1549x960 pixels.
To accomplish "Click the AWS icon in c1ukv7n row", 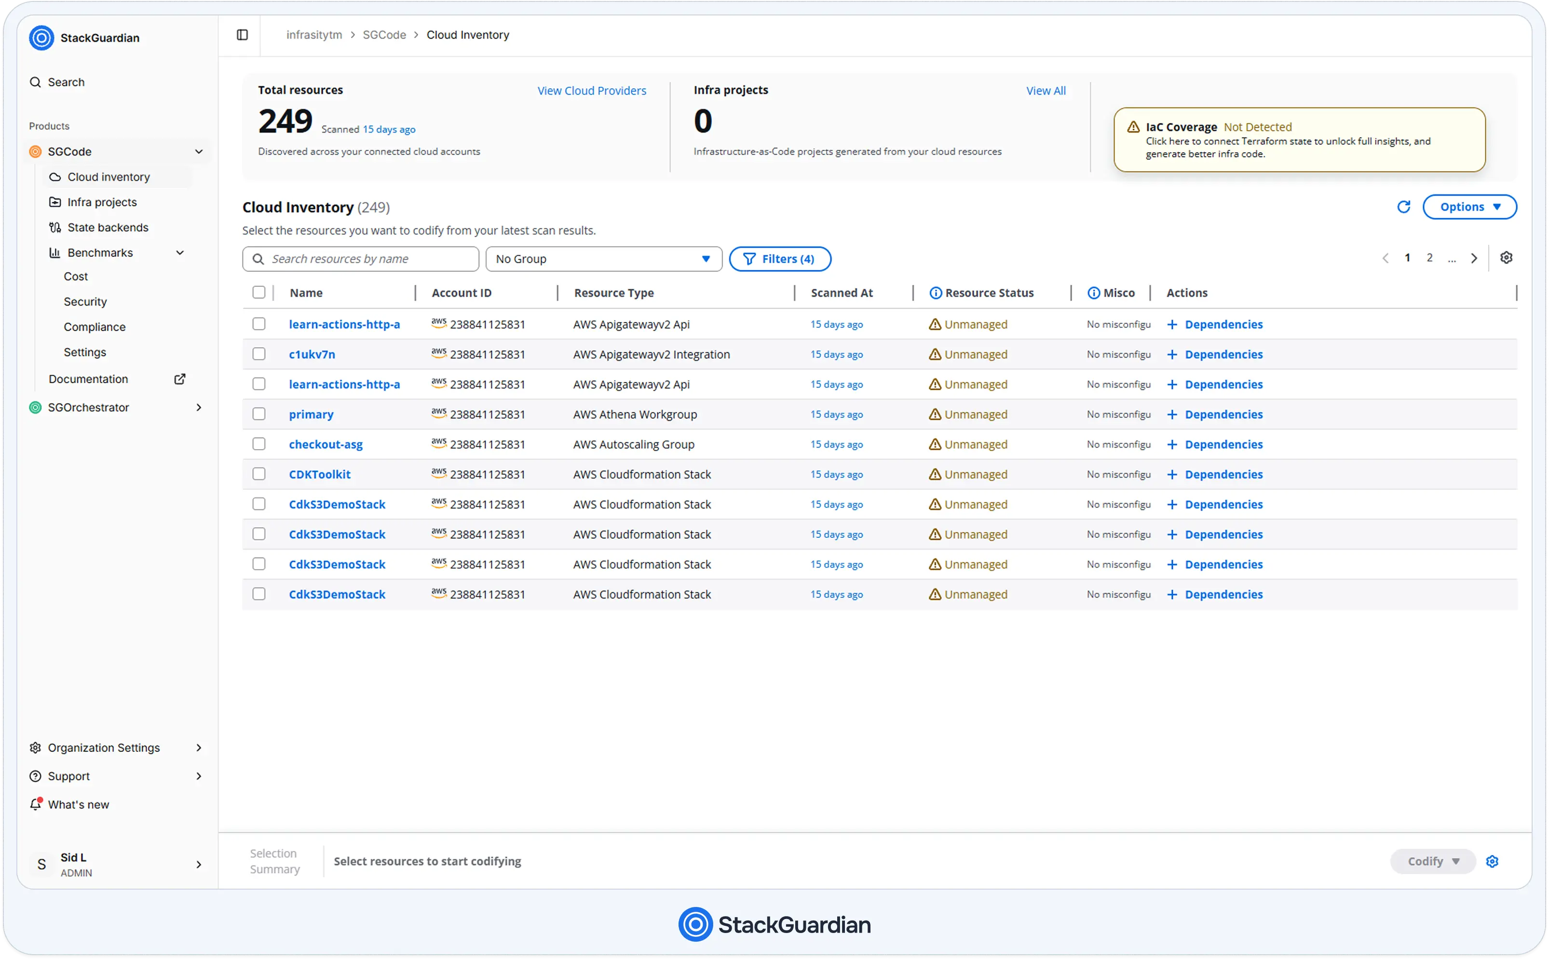I will tap(438, 353).
